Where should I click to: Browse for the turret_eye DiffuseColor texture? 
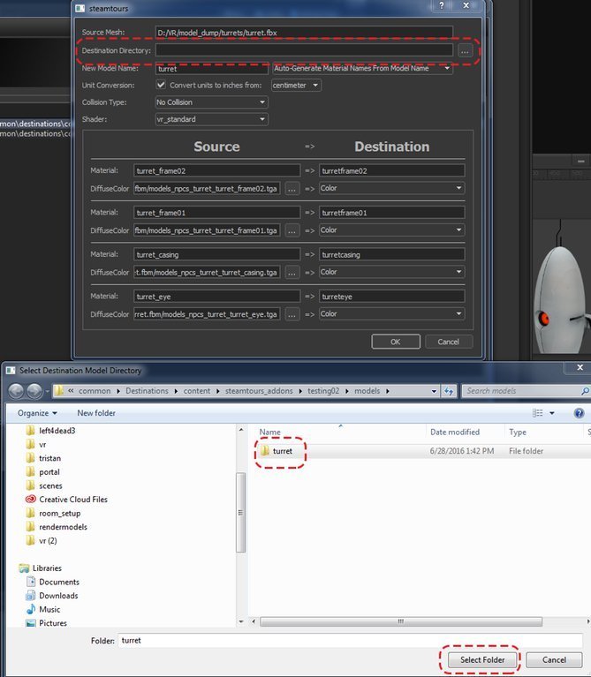tap(291, 313)
